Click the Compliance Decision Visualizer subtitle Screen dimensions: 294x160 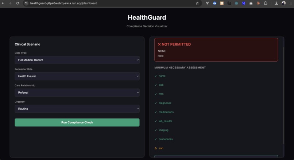[147, 26]
